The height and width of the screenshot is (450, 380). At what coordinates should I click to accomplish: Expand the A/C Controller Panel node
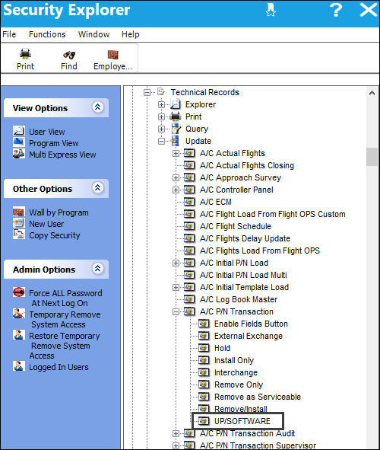click(176, 190)
